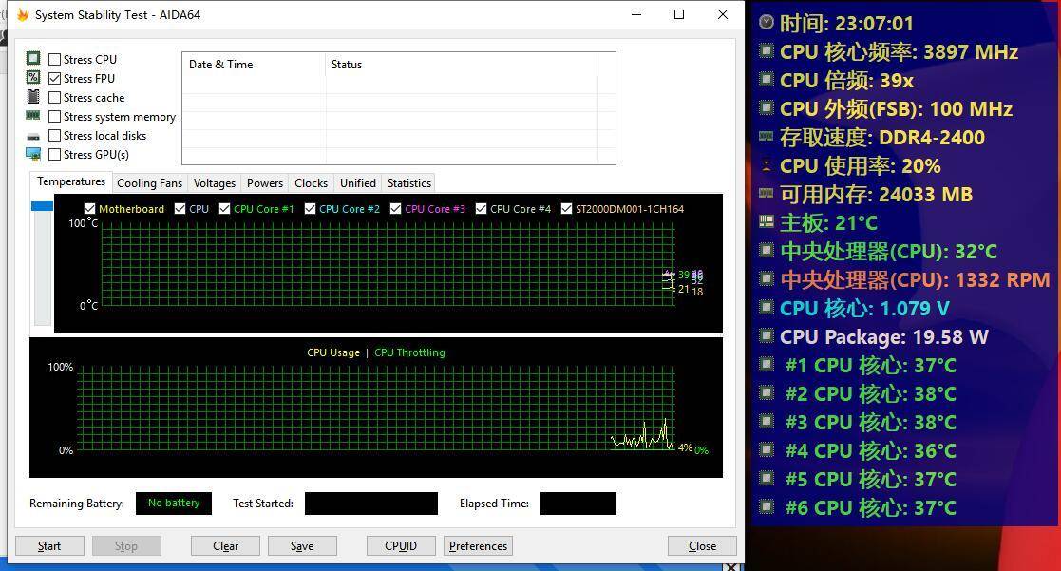Click the Save button
This screenshot has width=1061, height=571.
coord(302,546)
